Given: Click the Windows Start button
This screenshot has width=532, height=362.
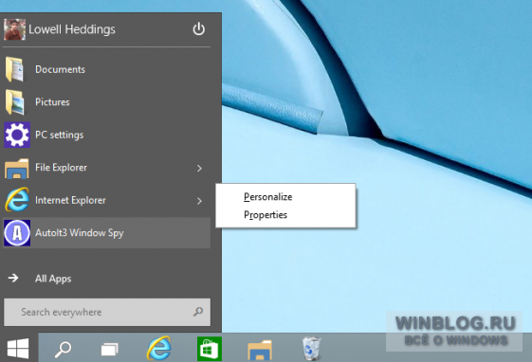Looking at the screenshot, I should click(18, 348).
